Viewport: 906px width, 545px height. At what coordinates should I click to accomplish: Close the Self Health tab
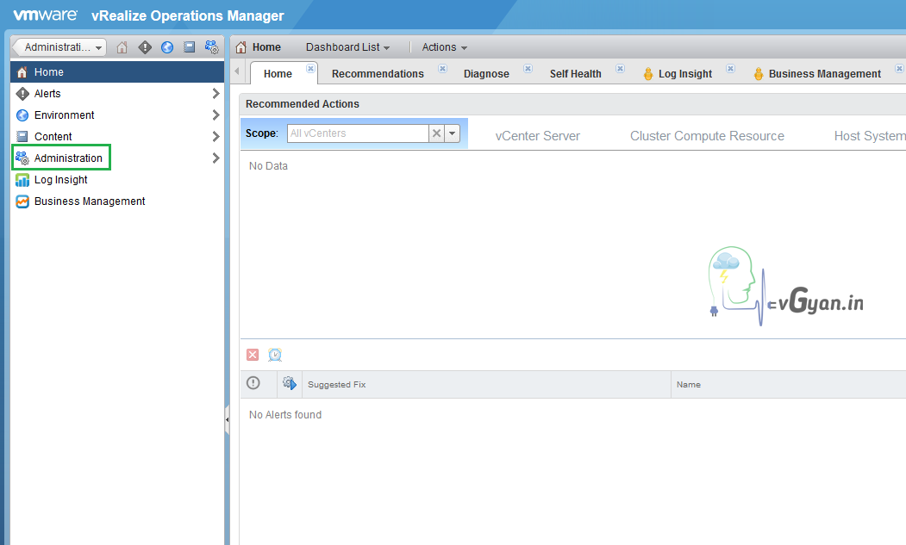(x=620, y=68)
